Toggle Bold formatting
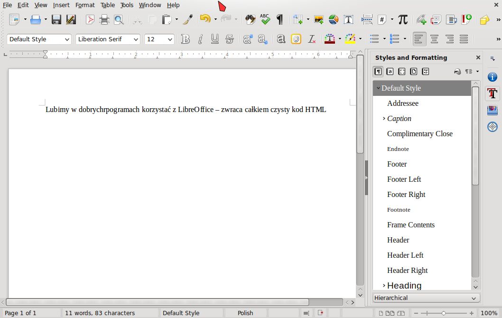 [185, 39]
